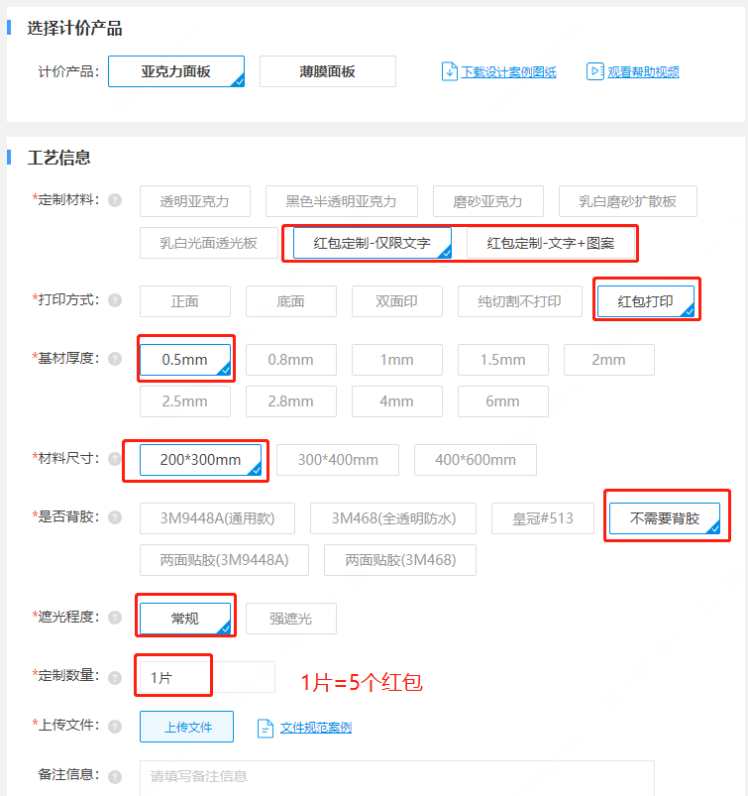Screen dimensions: 748x796
Task: Click the help icon next to 遮光程度
Action: (x=115, y=618)
